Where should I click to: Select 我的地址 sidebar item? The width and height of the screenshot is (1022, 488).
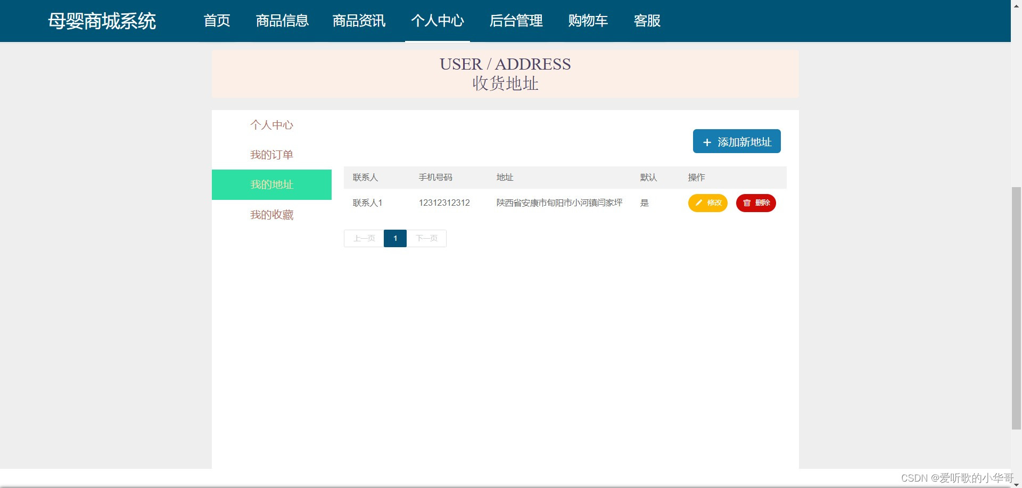coord(271,184)
